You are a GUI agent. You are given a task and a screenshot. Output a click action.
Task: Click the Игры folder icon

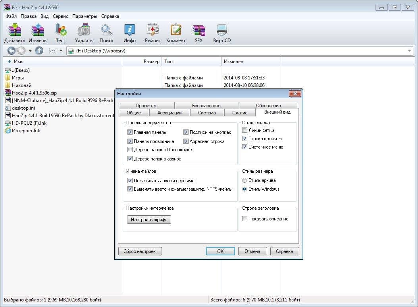8,77
